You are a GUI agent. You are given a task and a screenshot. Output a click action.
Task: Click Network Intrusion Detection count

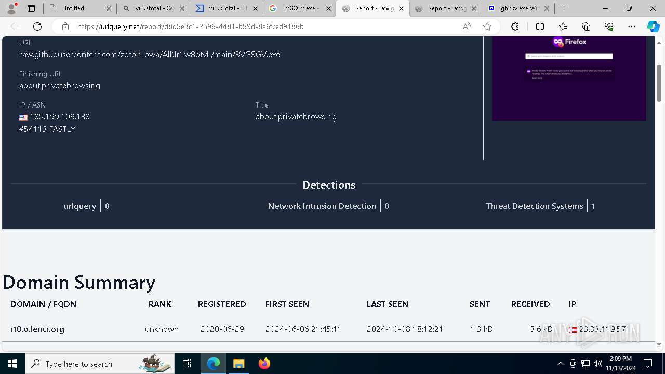[x=387, y=206]
